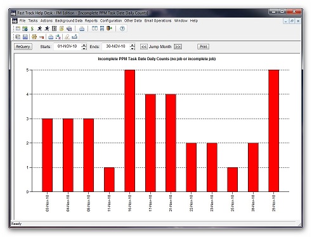Click the exit door icon in toolbar

click(109, 29)
